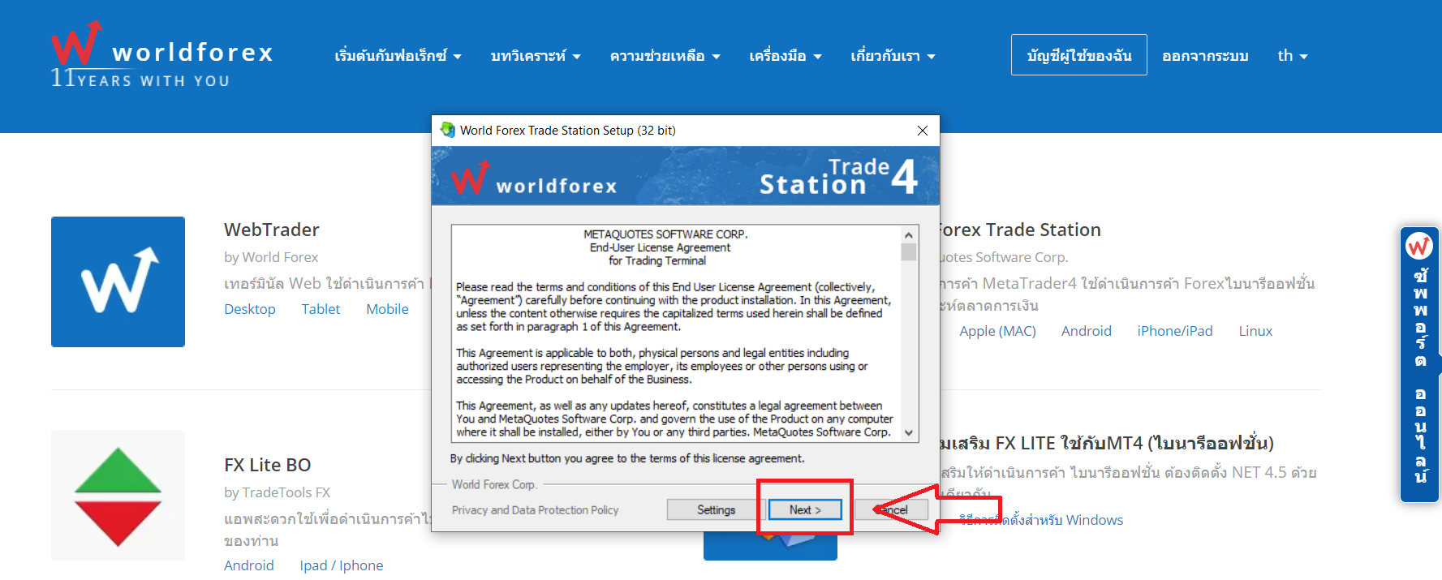Open the เครื่องมือ dropdown menu
Image resolution: width=1442 pixels, height=580 pixels.
coord(786,56)
